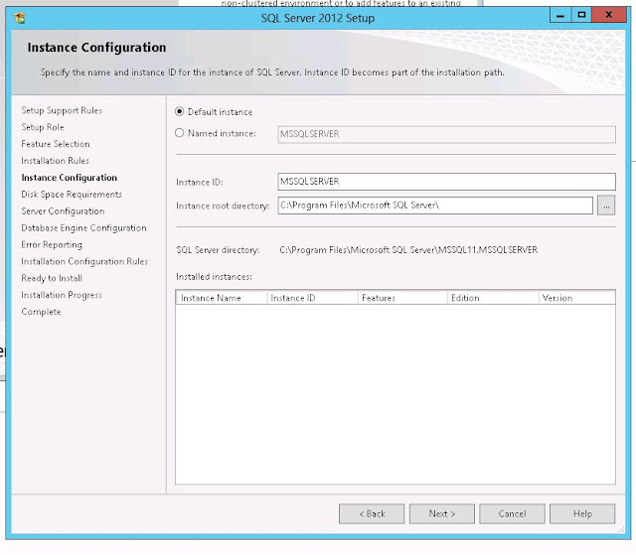Click the SQL Server directory path text
Image resolution: width=636 pixels, height=555 pixels.
click(x=408, y=250)
